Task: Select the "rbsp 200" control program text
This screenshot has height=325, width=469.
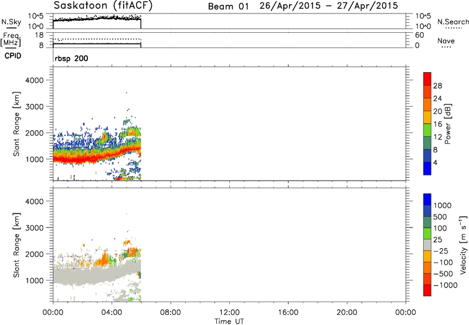Action: [72, 58]
